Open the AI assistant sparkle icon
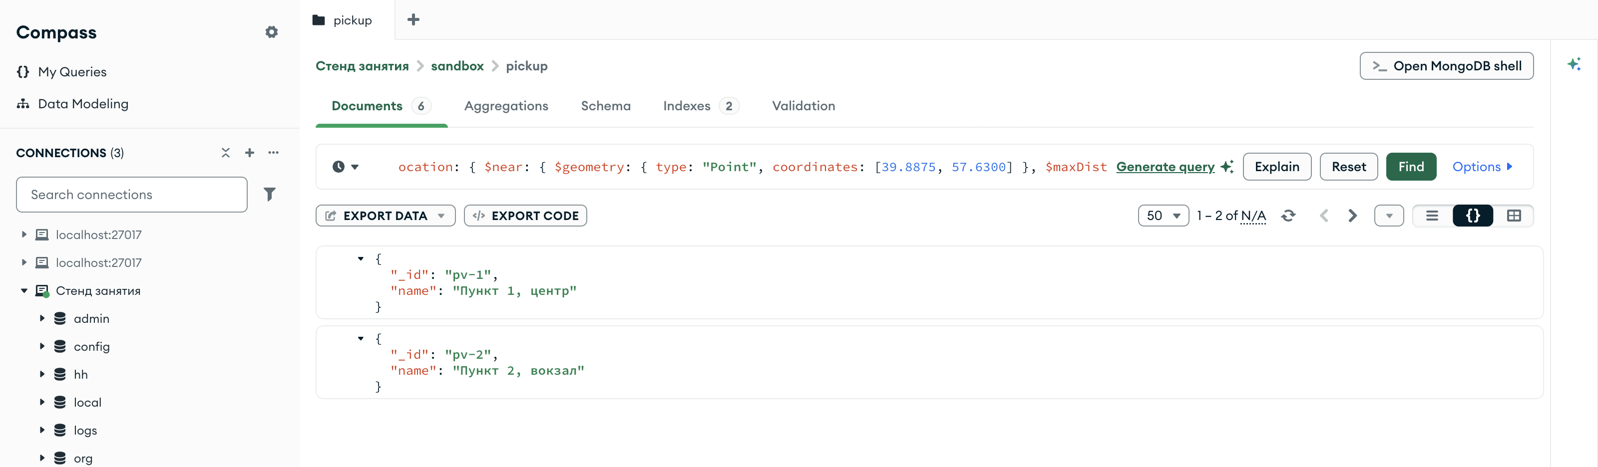 (x=1574, y=64)
